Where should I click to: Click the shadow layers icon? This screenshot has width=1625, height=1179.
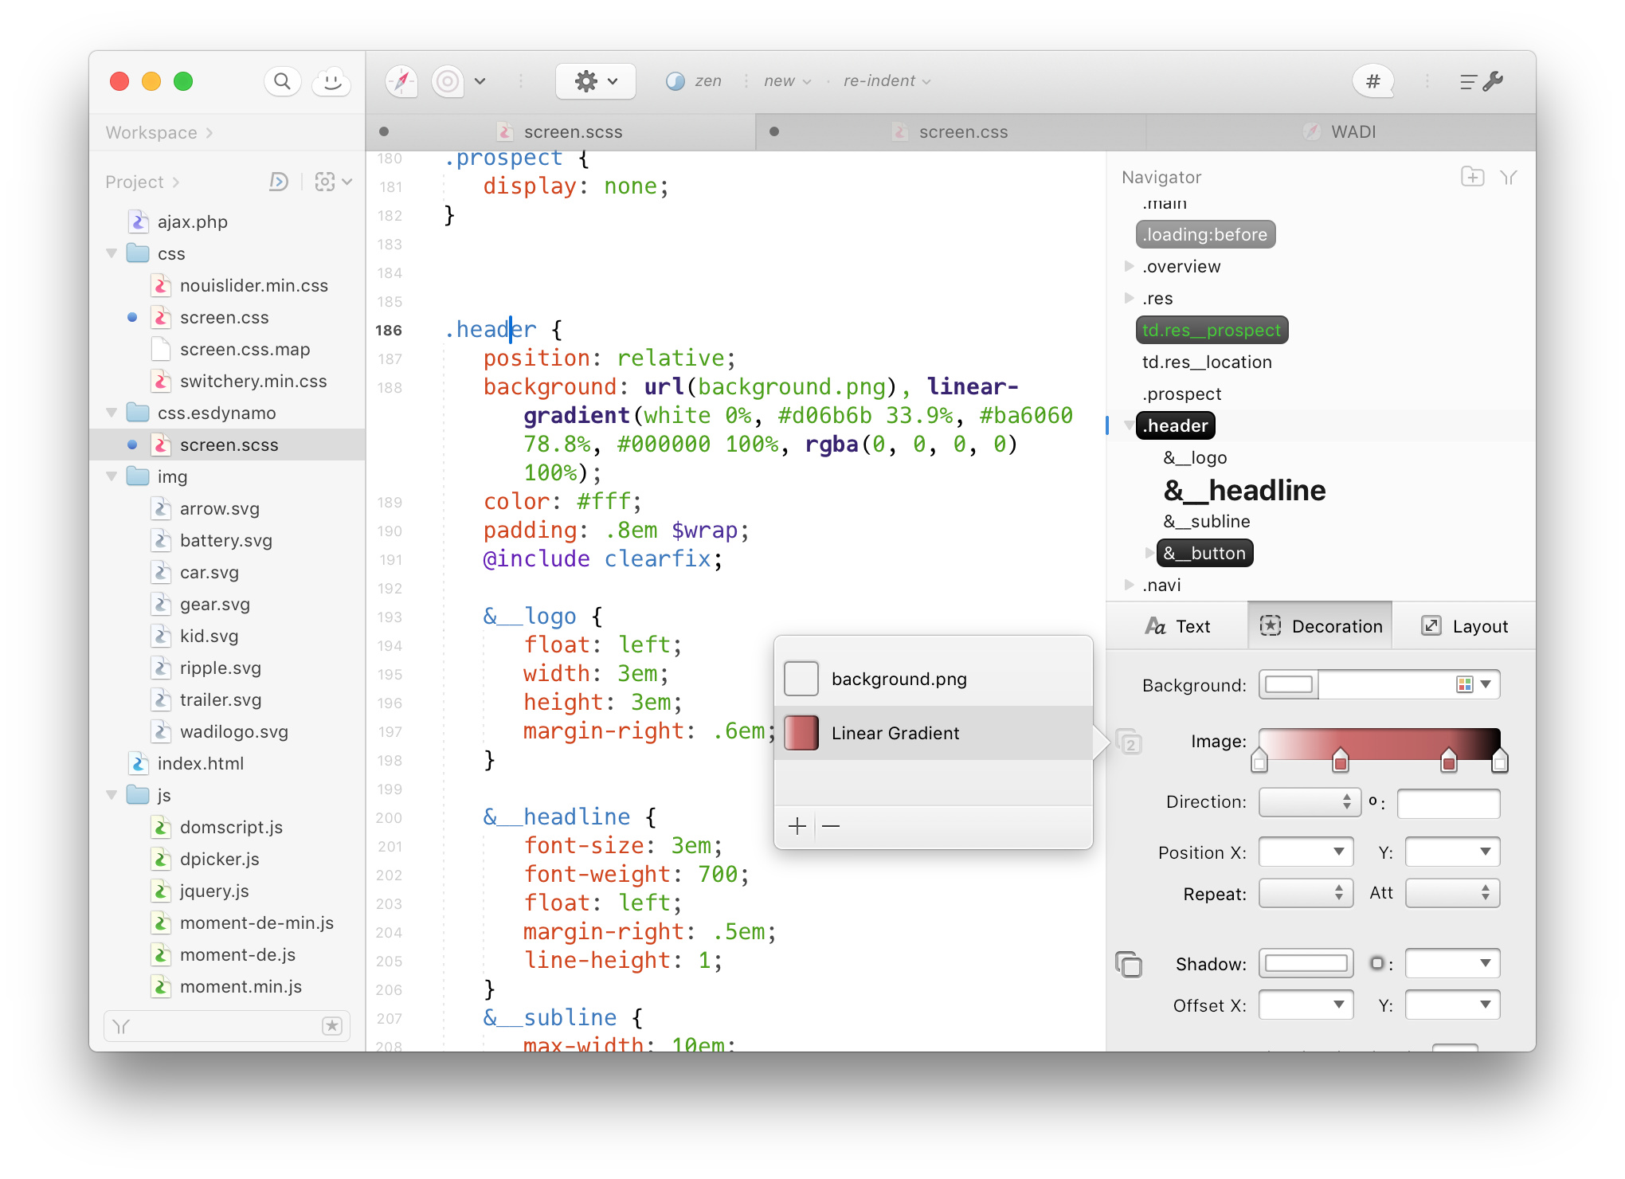(x=1128, y=964)
